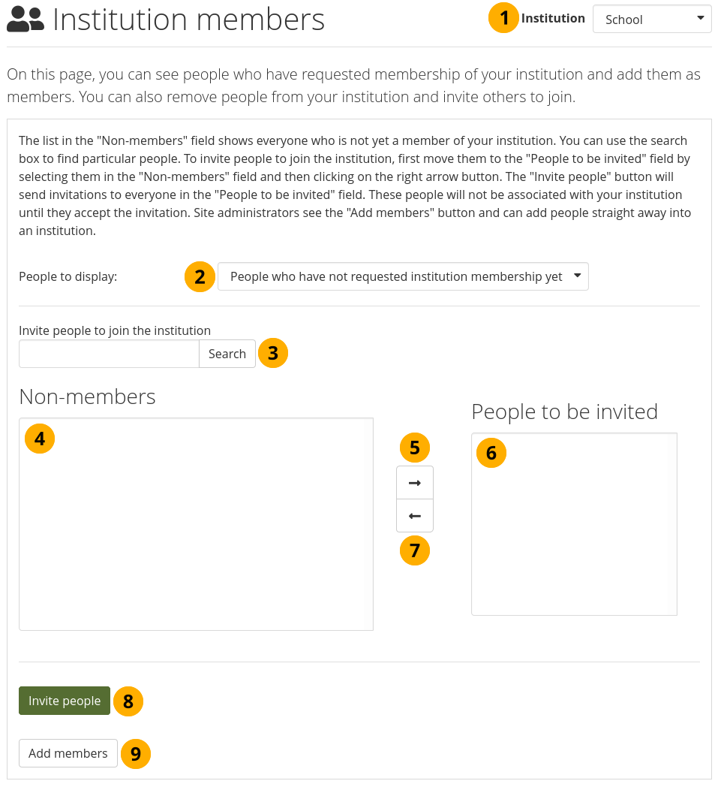Click orange badge number 4 in Non-members box
The width and height of the screenshot is (721, 787).
coord(40,439)
